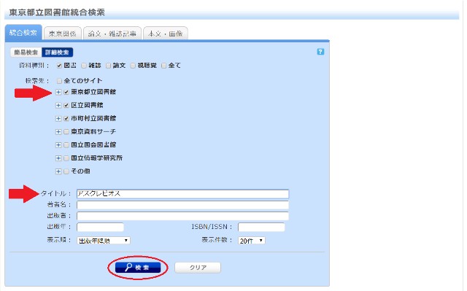
Task: Click the blue 検索 search button
Action: click(138, 268)
